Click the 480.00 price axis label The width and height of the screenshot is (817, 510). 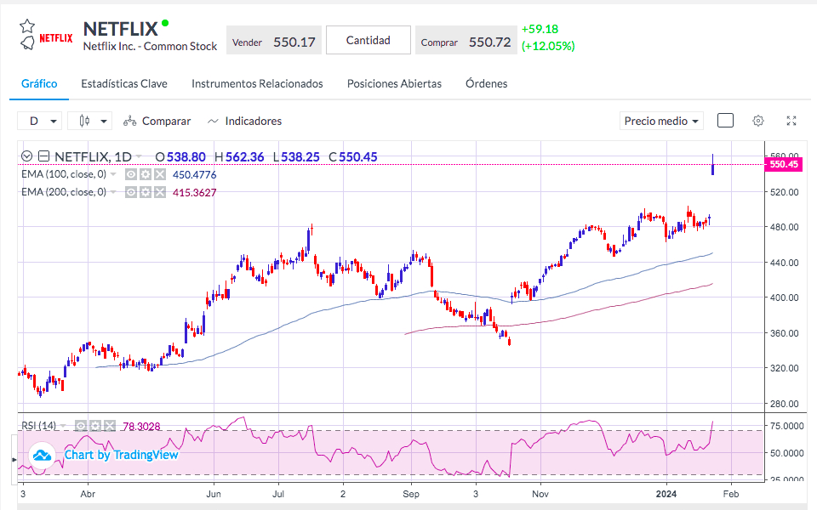click(784, 227)
